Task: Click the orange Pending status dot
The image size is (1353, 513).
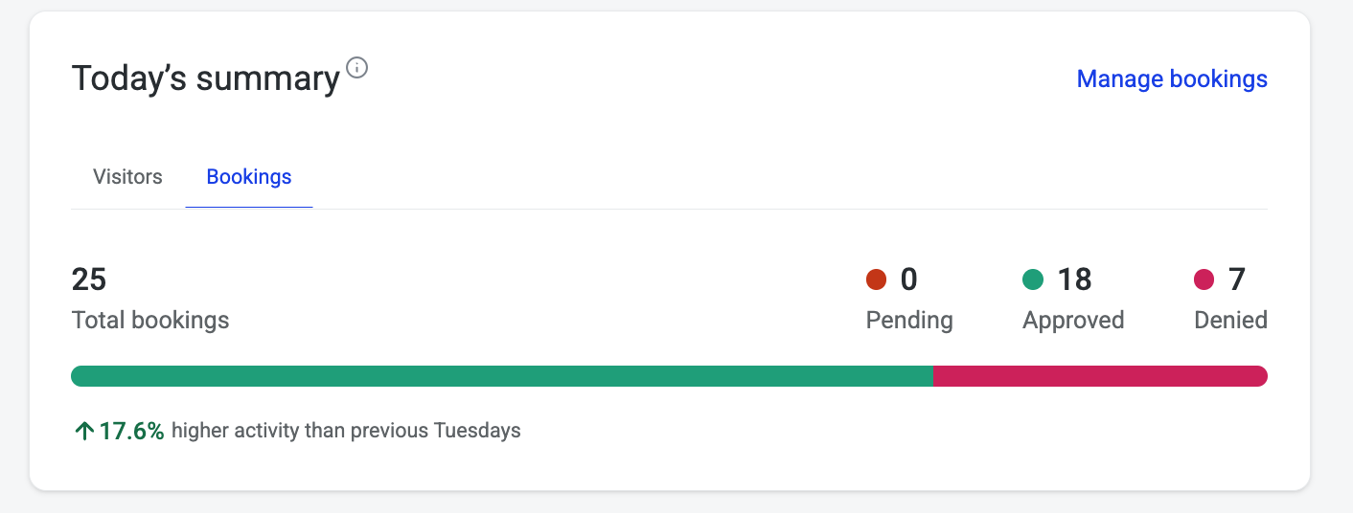Action: pyautogui.click(x=876, y=279)
